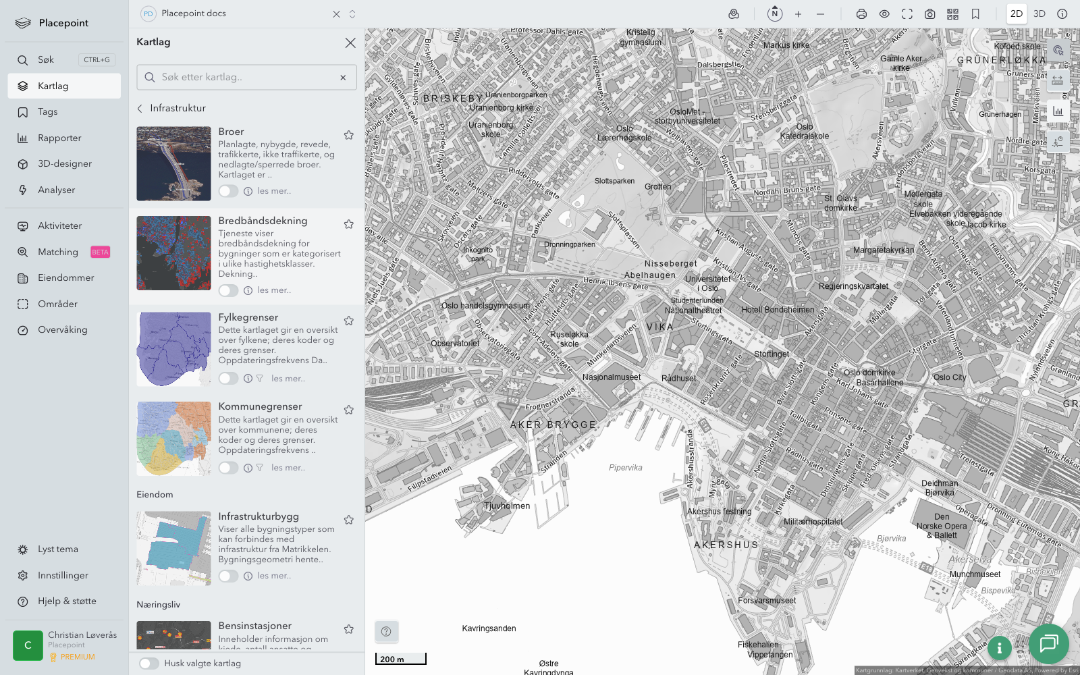Switch map to 3D view
The height and width of the screenshot is (675, 1080).
pyautogui.click(x=1039, y=14)
